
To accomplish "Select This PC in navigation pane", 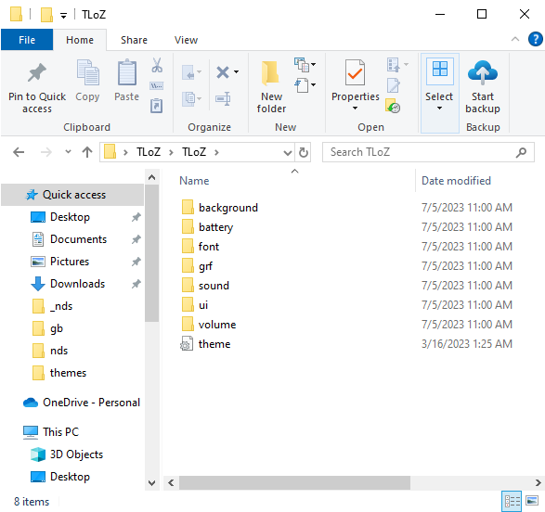I will [60, 432].
